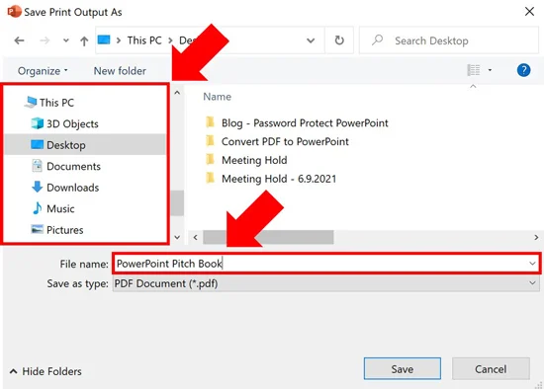The height and width of the screenshot is (389, 544).
Task: Sort by the Name column header
Action: [x=218, y=97]
